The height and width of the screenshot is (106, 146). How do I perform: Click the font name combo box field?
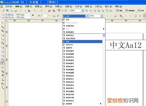[x=74, y=16]
